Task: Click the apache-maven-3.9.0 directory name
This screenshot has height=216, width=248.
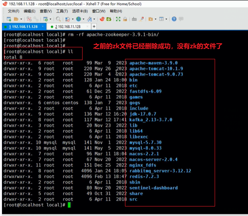Action: coord(154,63)
